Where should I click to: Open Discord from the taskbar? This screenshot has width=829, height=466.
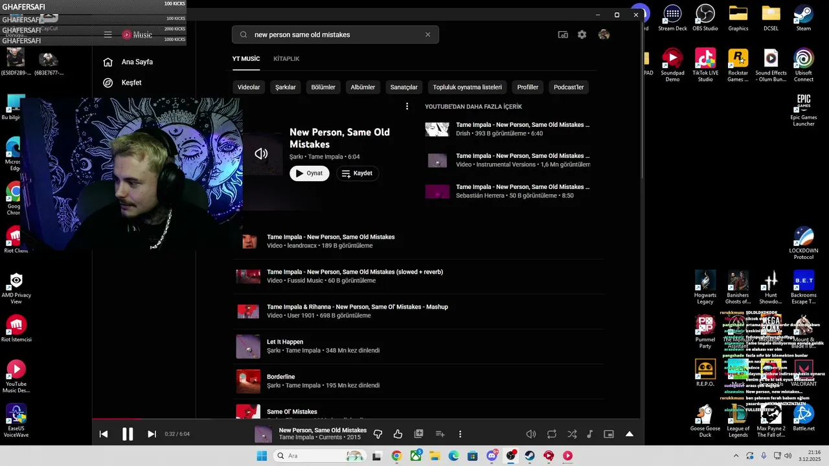coord(492,456)
